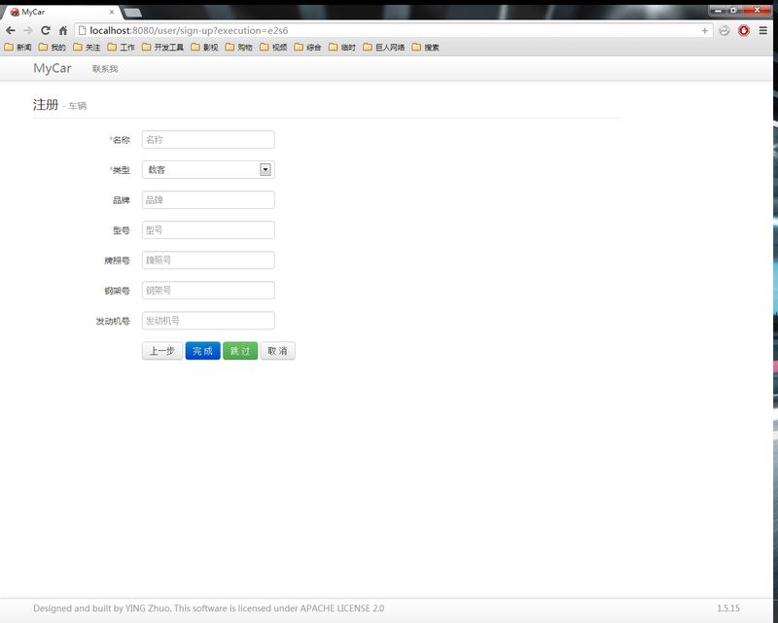Click the 注册 page heading text

coord(46,105)
